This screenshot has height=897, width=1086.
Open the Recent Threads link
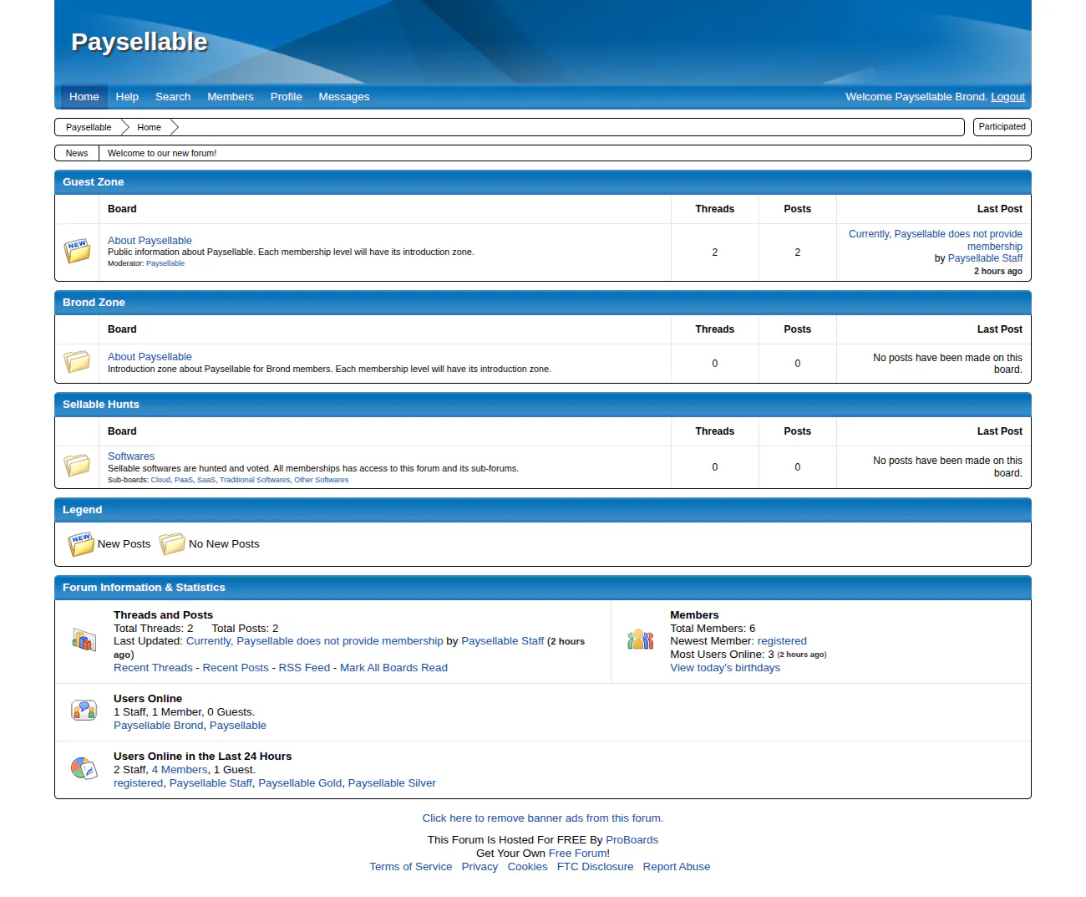click(153, 668)
